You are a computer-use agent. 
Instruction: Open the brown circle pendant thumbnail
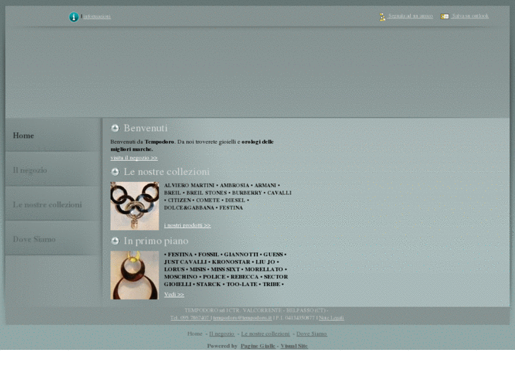point(135,276)
